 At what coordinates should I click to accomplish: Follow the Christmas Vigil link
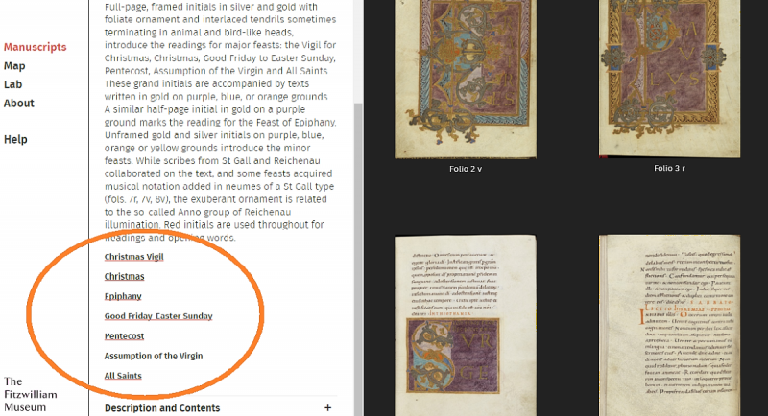click(133, 257)
